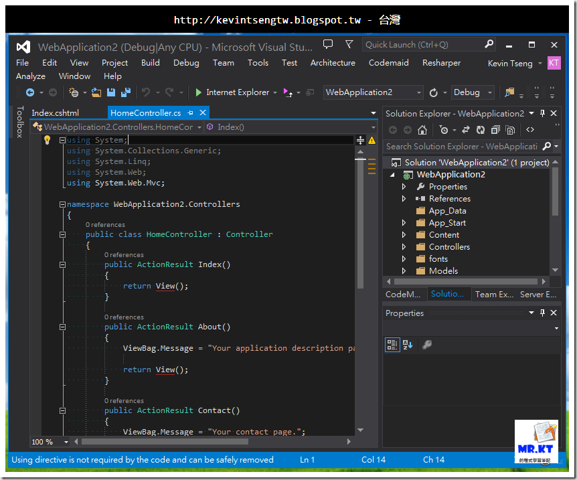Image resolution: width=577 pixels, height=480 pixels.
Task: Click the Categorized view icon in Properties
Action: coord(392,345)
